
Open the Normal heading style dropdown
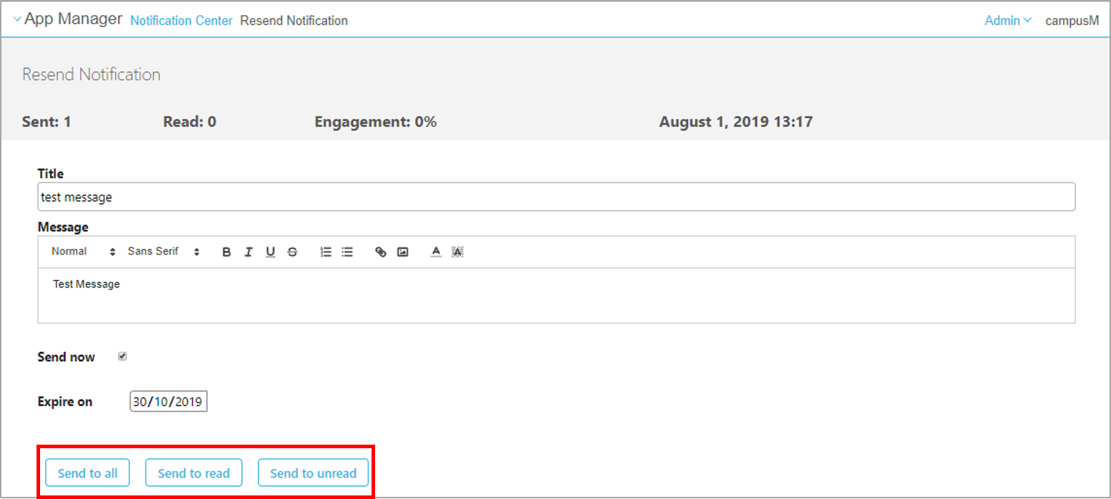pos(83,252)
